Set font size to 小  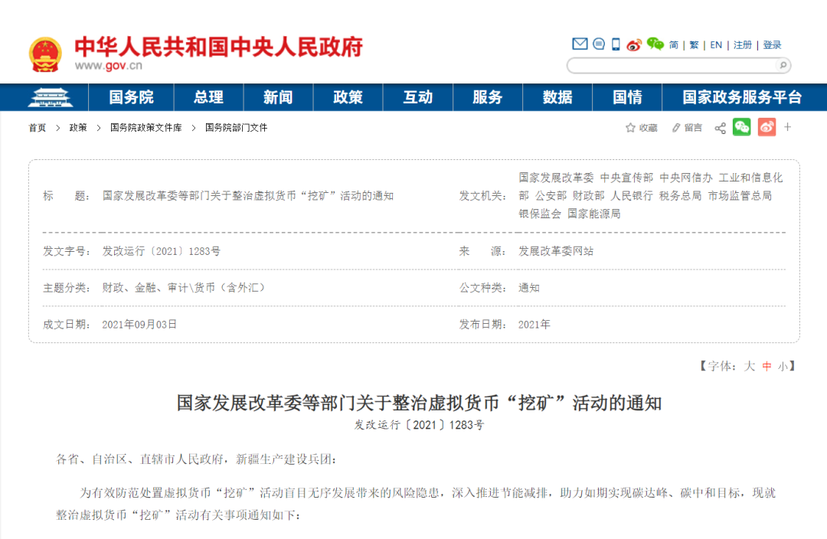783,366
